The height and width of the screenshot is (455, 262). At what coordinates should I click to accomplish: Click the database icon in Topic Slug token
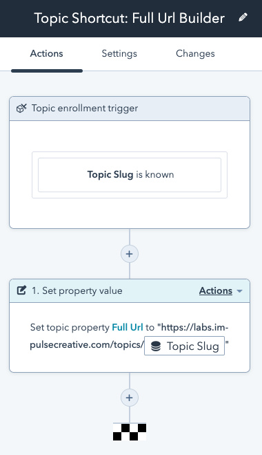(x=156, y=346)
